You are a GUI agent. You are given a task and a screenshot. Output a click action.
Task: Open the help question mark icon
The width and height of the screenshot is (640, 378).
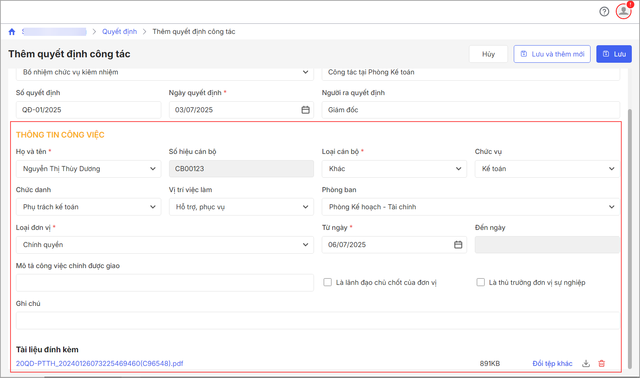[604, 12]
